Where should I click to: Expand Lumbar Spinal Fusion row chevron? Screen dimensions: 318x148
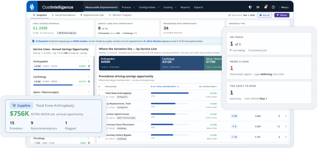pos(286,116)
